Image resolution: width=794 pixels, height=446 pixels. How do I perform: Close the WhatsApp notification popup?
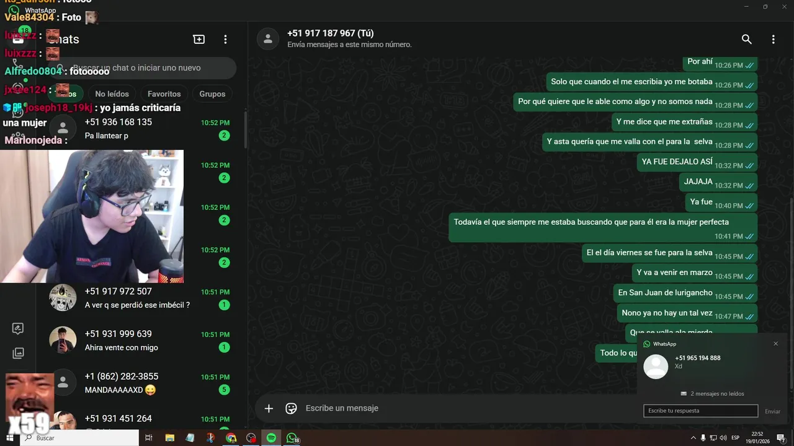pyautogui.click(x=775, y=344)
